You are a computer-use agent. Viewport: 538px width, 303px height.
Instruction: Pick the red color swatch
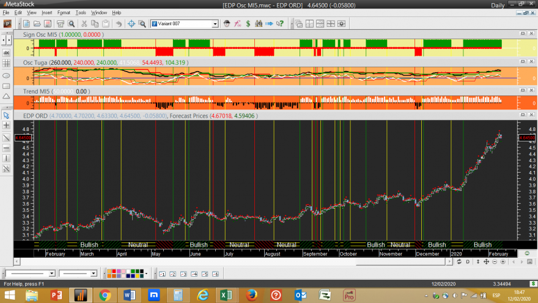[114, 271]
